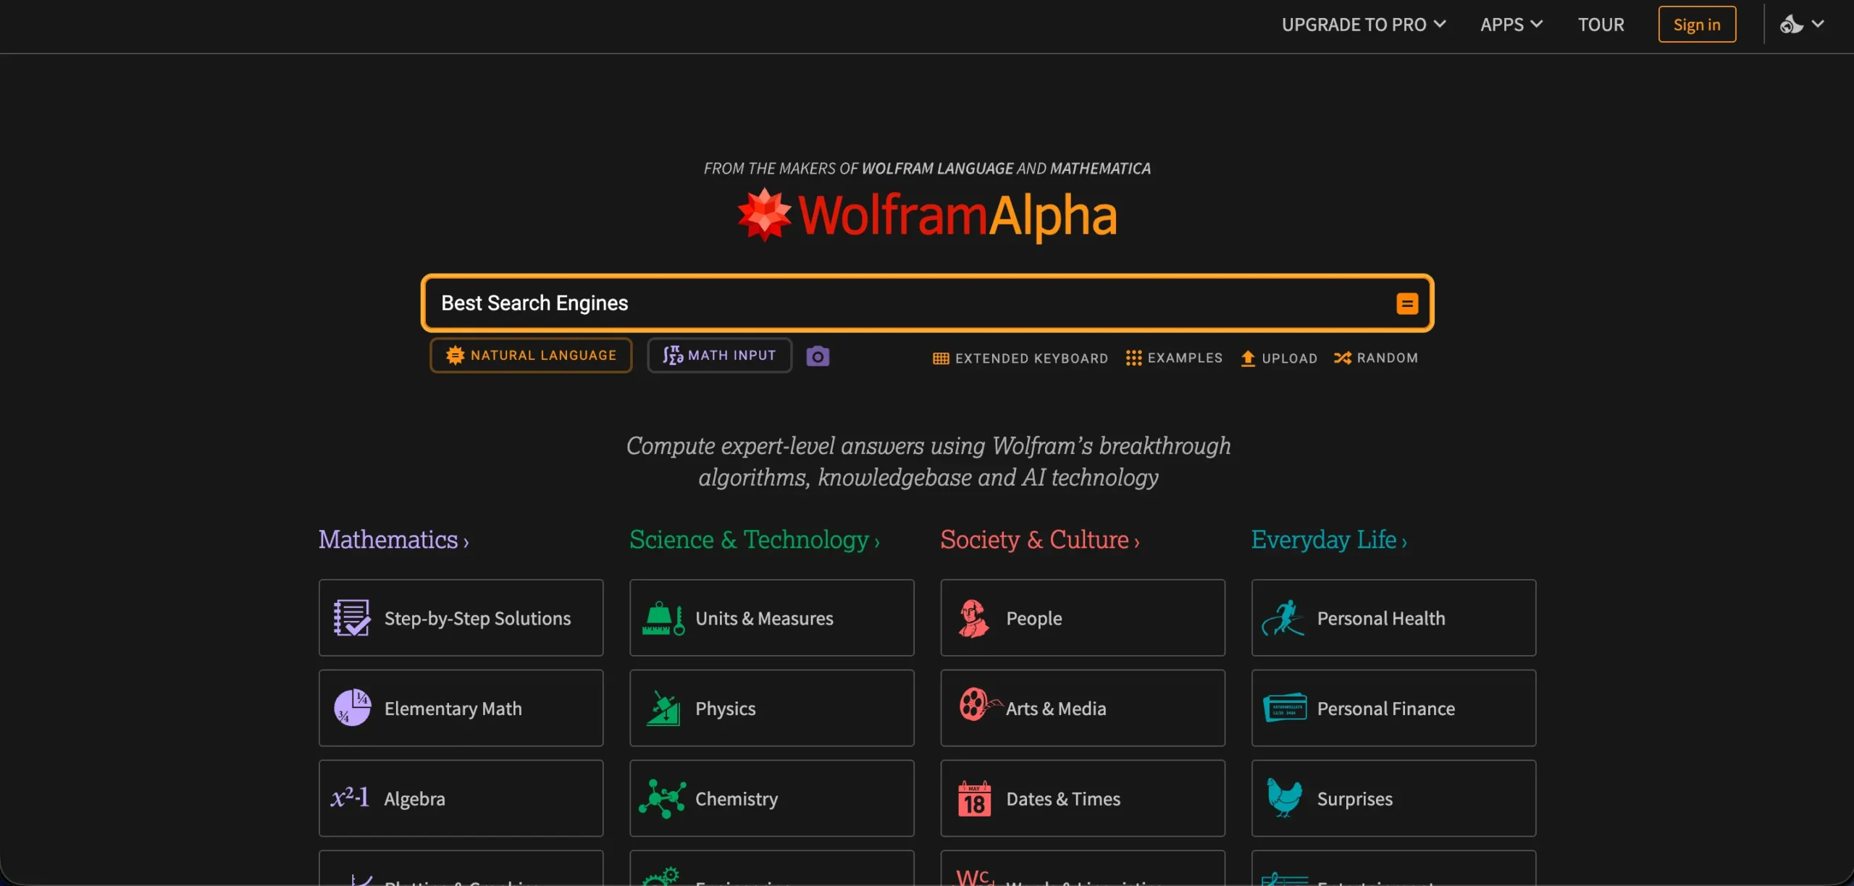This screenshot has height=886, width=1854.
Task: Open Step-by-Step Solutions
Action: [461, 618]
